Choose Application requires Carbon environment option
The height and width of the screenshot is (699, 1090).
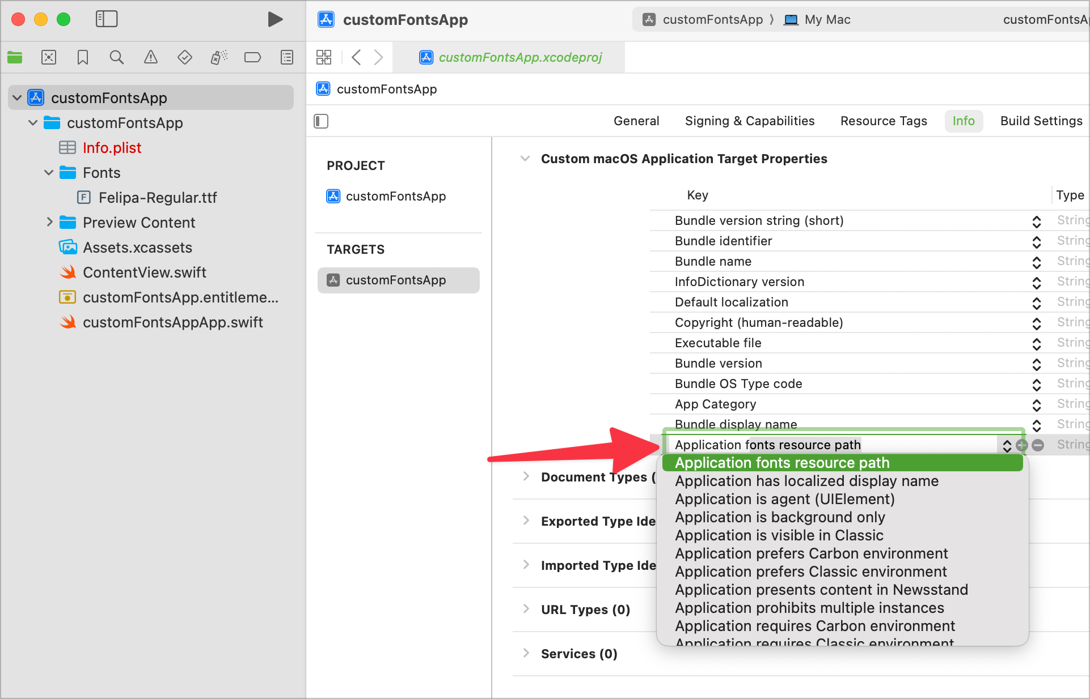click(x=842, y=626)
